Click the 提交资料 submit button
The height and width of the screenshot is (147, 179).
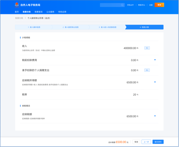[158, 142]
